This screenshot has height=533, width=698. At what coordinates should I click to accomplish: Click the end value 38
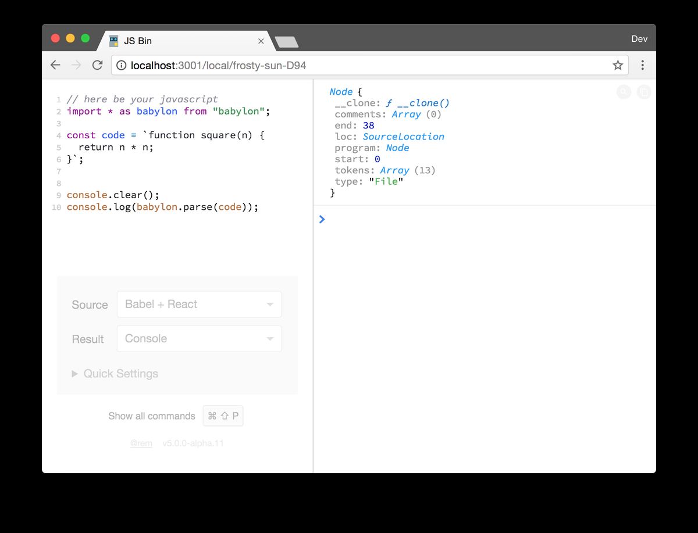pyautogui.click(x=368, y=126)
